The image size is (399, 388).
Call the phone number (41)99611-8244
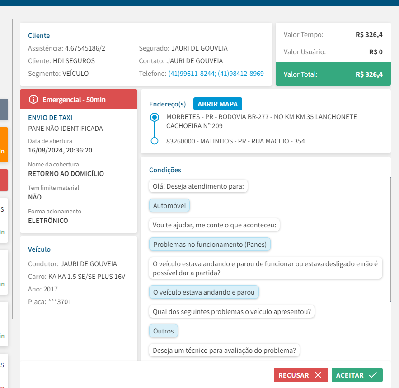point(192,74)
